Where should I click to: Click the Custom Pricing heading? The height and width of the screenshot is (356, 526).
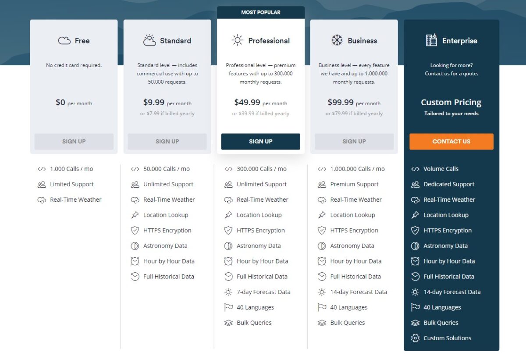(x=451, y=103)
